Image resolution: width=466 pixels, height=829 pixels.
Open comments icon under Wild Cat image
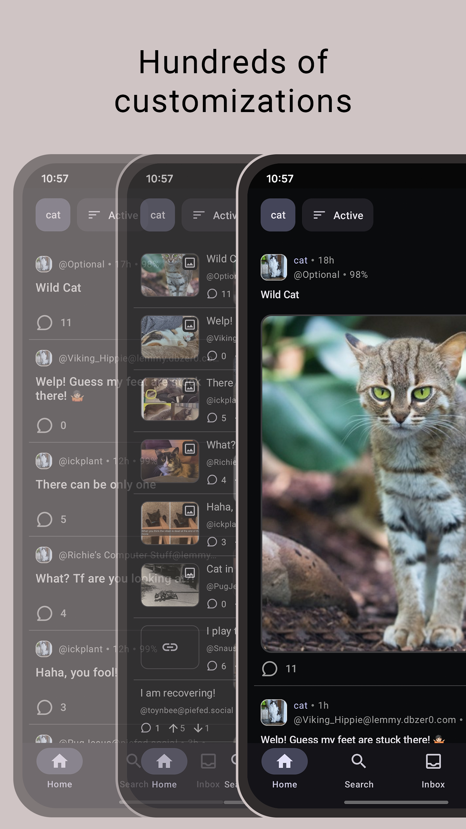[269, 668]
